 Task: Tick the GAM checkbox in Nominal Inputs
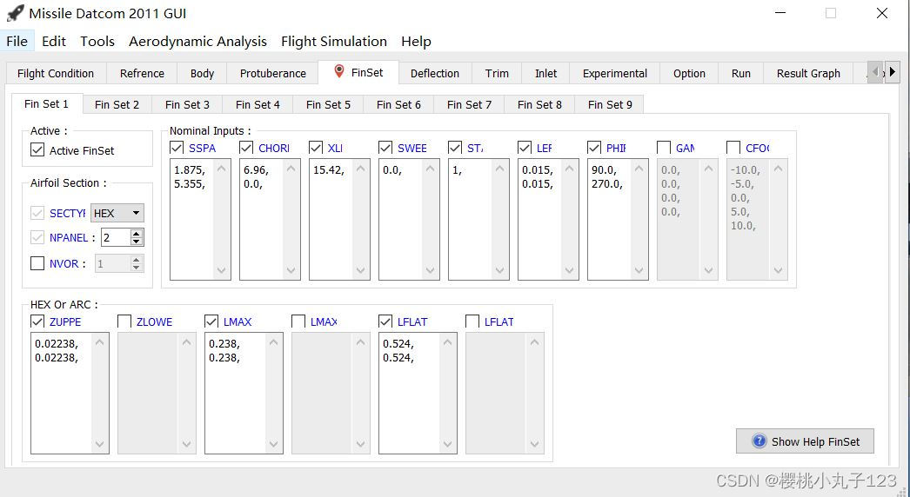click(x=664, y=148)
